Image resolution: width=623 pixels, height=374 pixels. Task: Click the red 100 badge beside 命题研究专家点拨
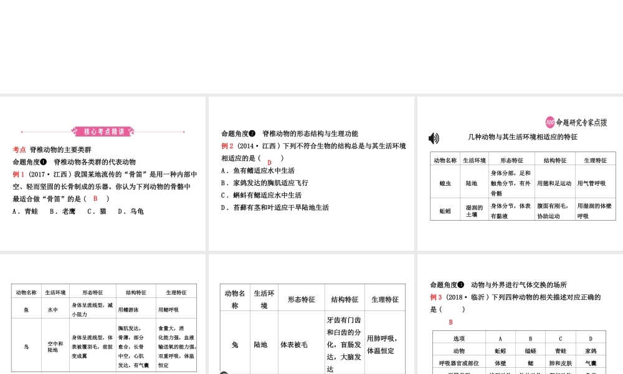click(550, 122)
